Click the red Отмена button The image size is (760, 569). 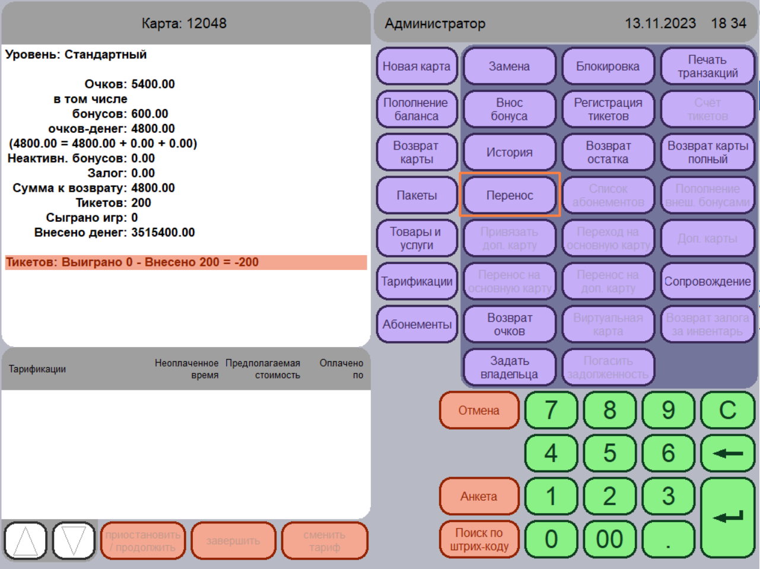[479, 410]
